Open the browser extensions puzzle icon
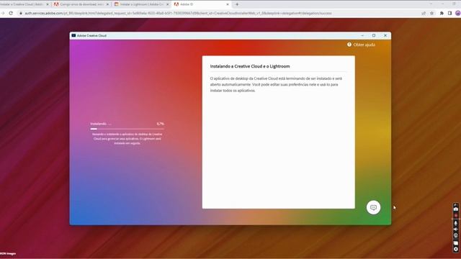461x259 pixels. point(442,13)
